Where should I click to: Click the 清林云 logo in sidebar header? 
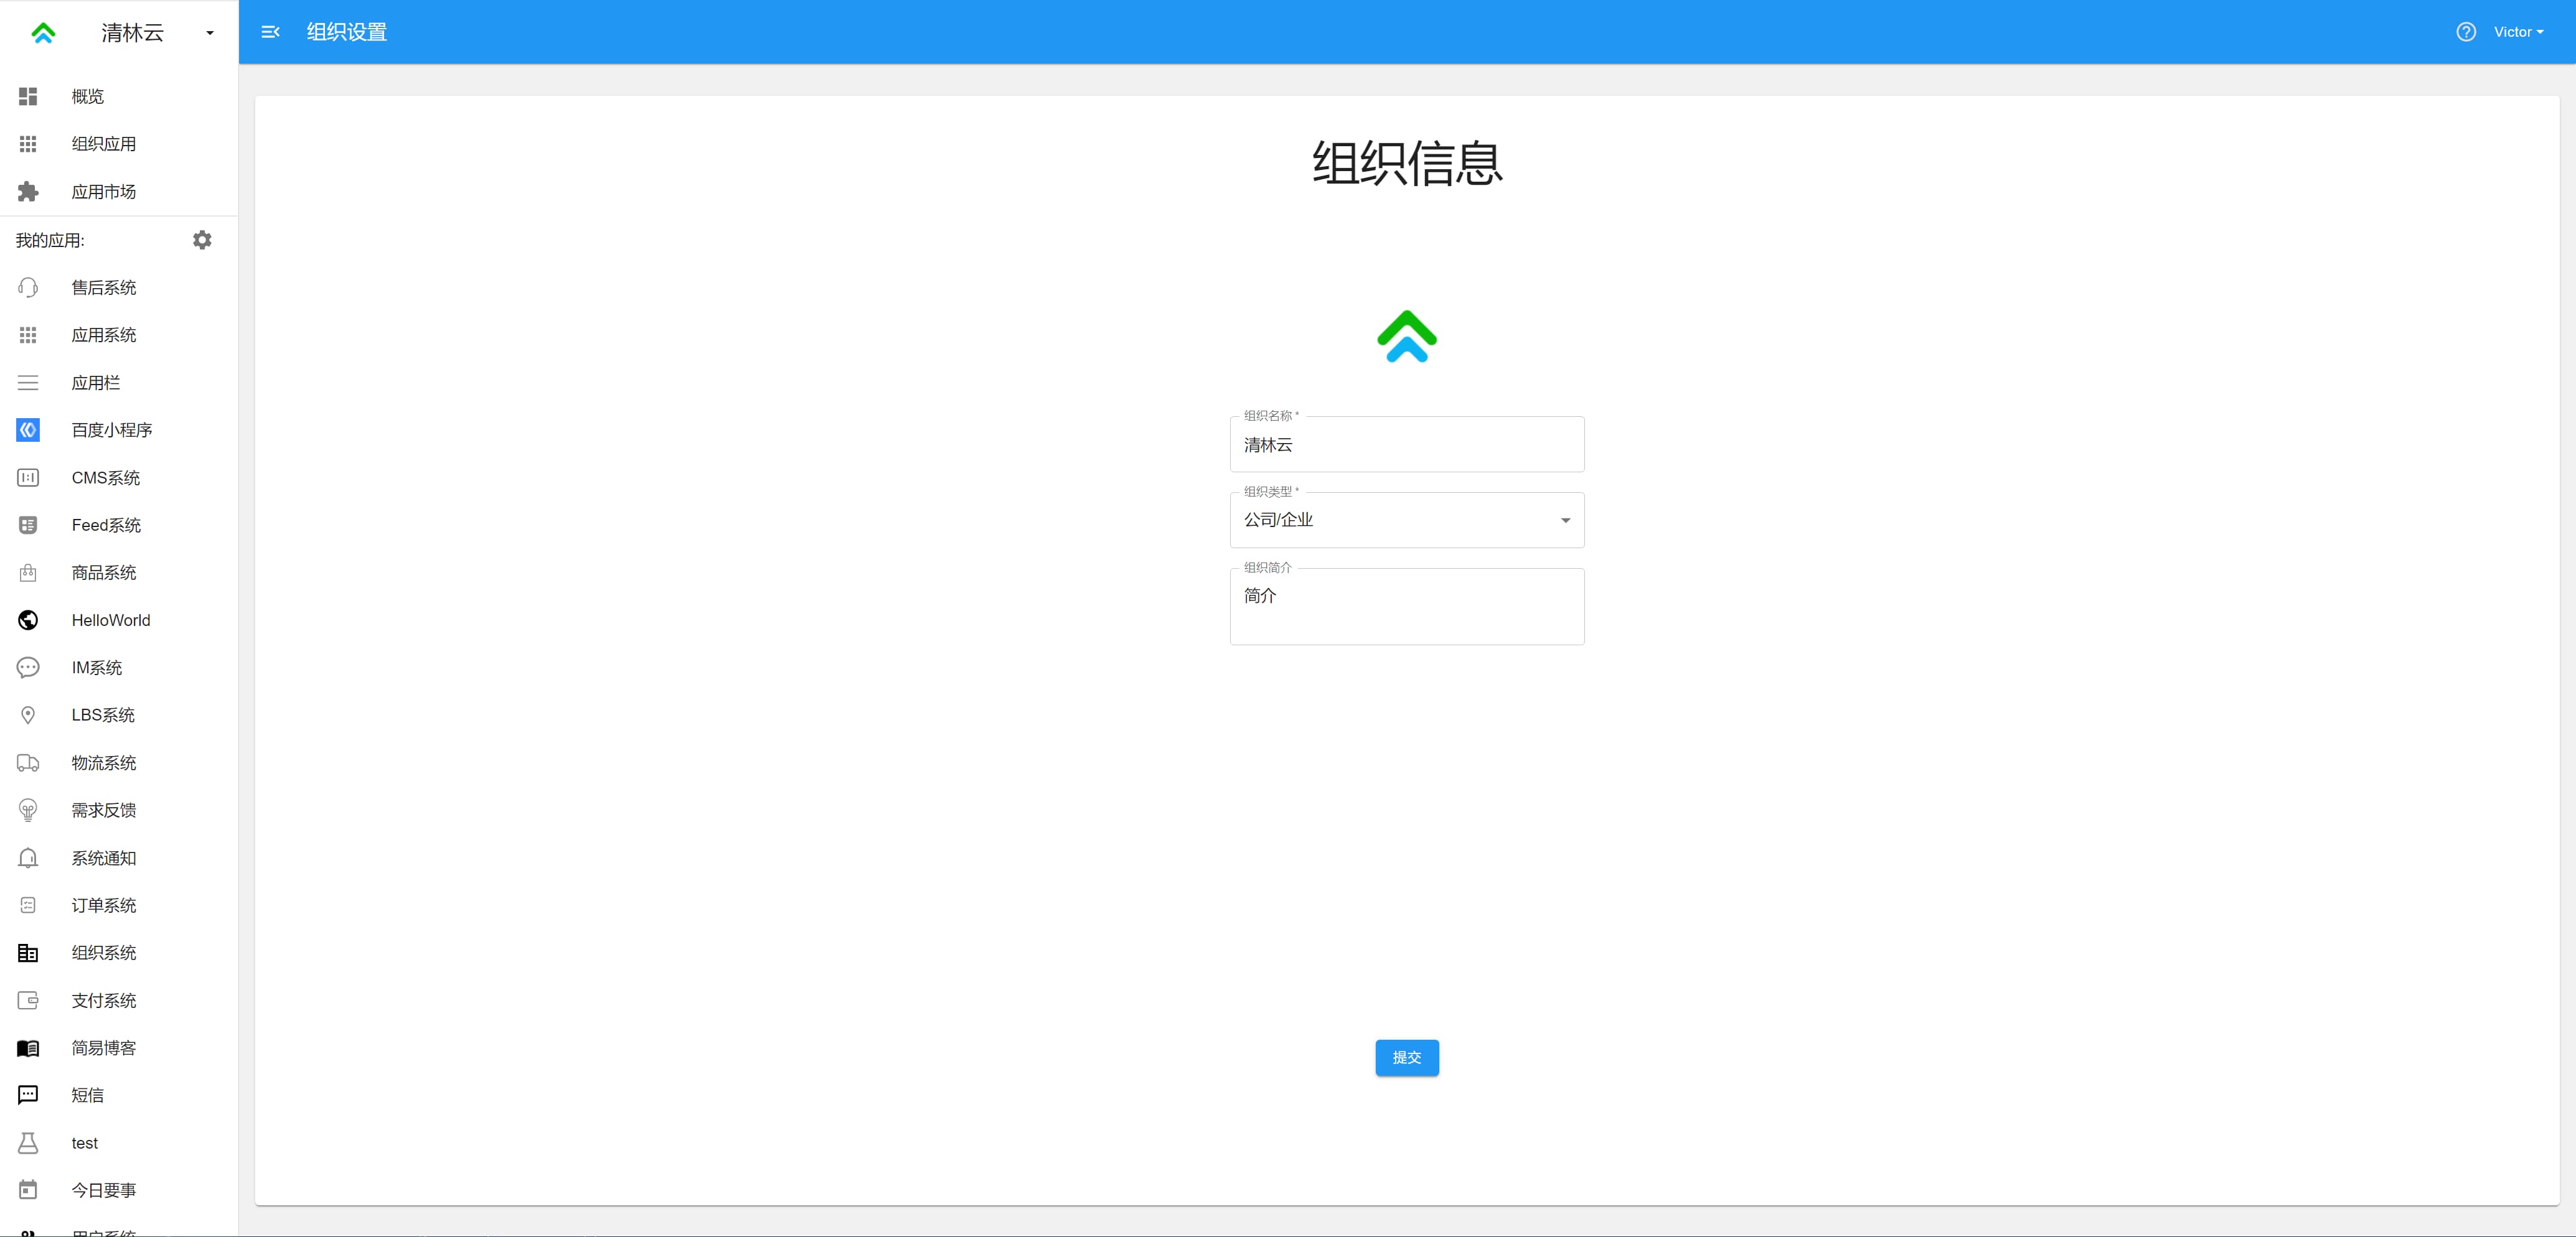(x=43, y=33)
